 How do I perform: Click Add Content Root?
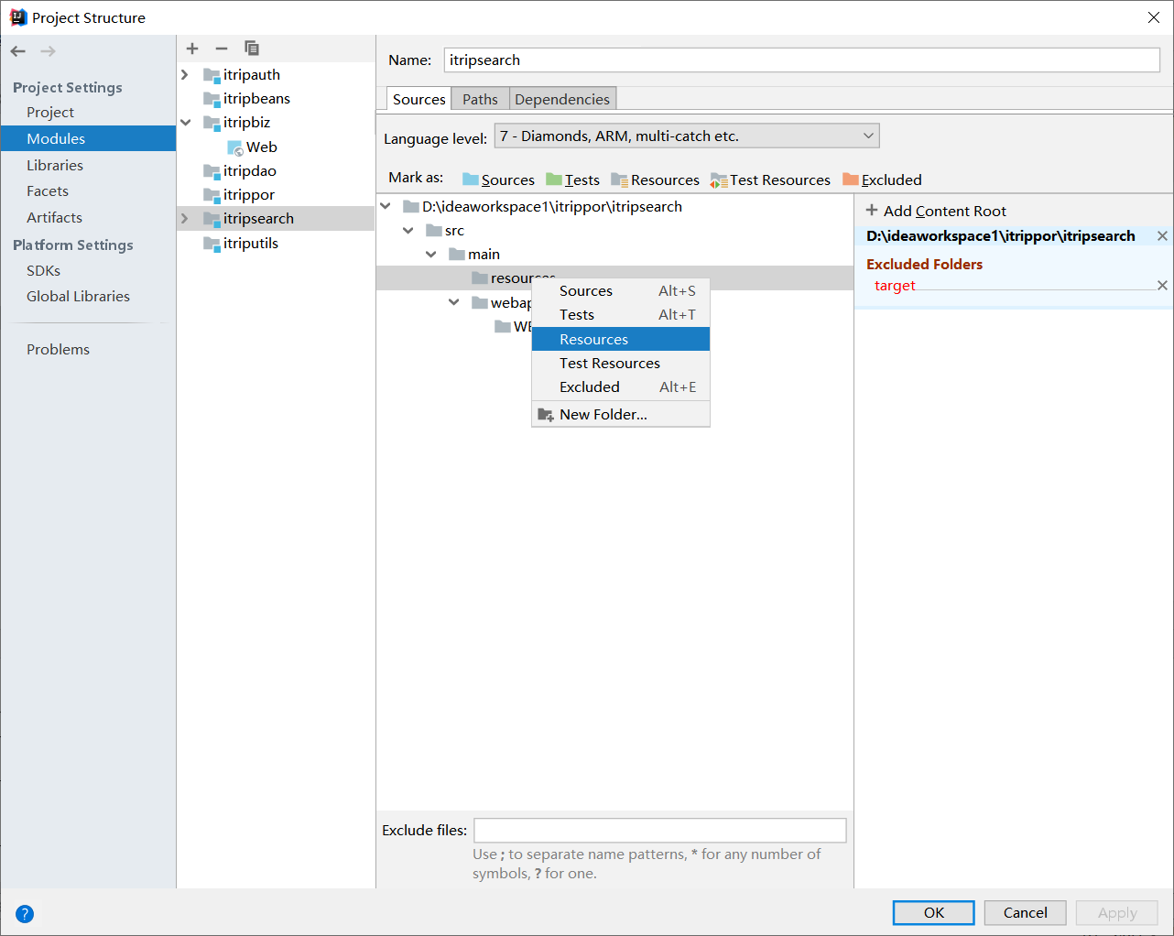[x=936, y=211]
